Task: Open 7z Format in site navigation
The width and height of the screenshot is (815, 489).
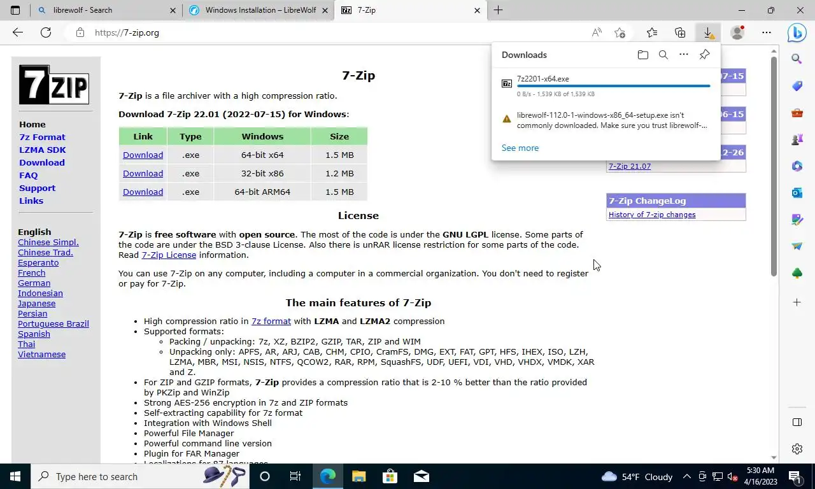Action: 42,137
